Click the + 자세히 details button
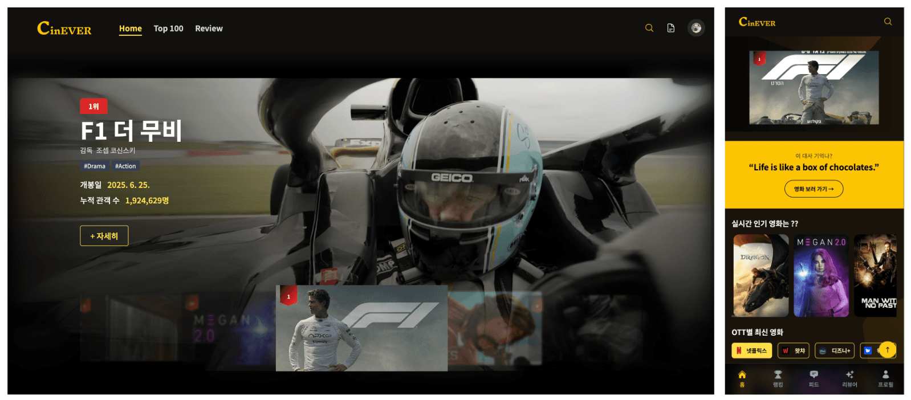 tap(104, 236)
